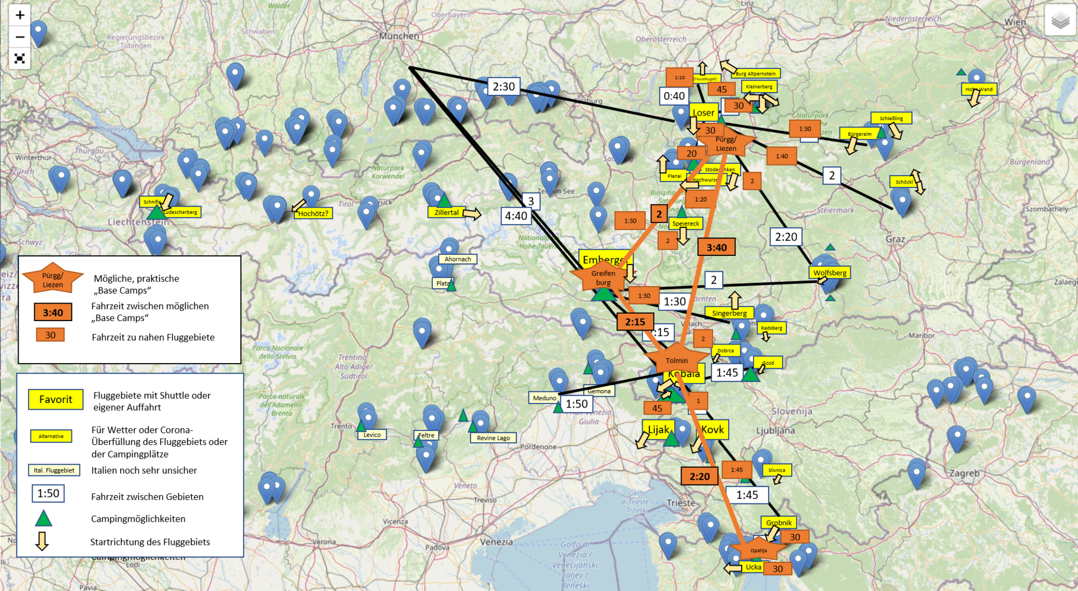The image size is (1078, 591).
Task: Click the Meduno Italian site label
Action: [544, 398]
